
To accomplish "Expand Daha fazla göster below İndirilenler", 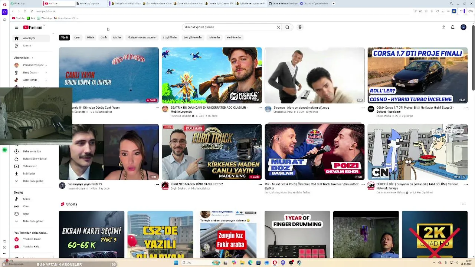I will pyautogui.click(x=32, y=181).
